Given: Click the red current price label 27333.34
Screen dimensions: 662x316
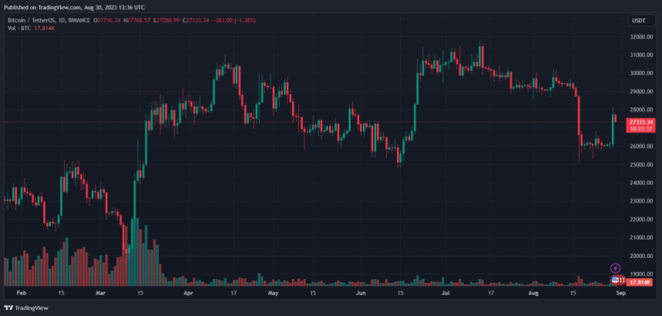Looking at the screenshot, I should [641, 122].
